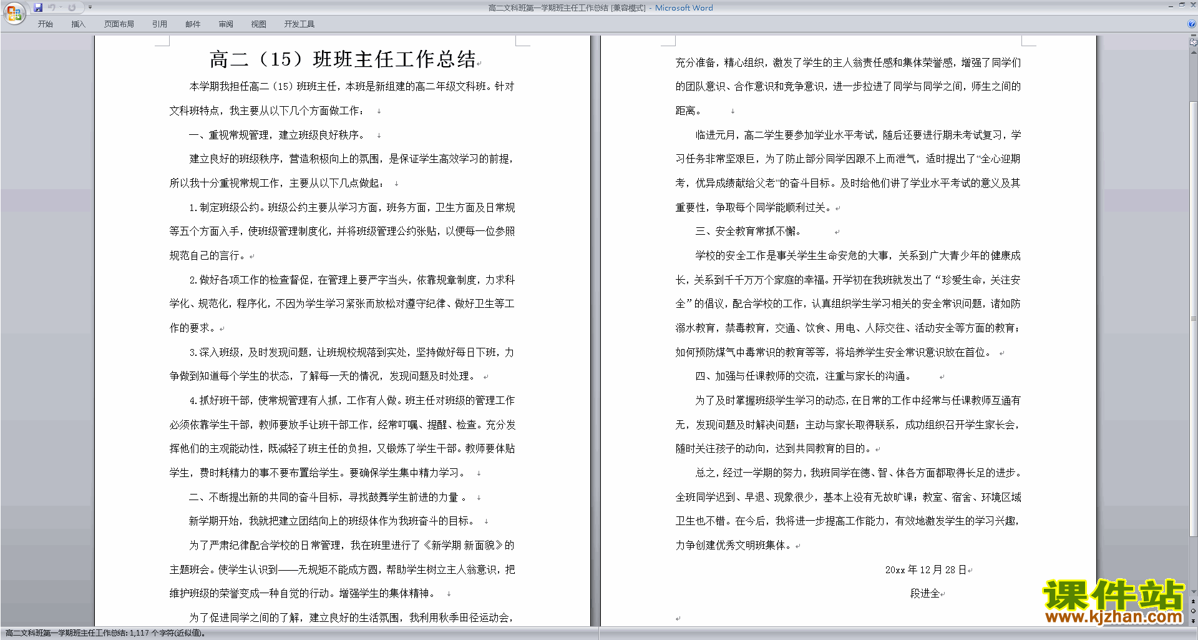Switch to the 视图 tab
Viewport: 1198px width, 640px height.
click(x=258, y=24)
